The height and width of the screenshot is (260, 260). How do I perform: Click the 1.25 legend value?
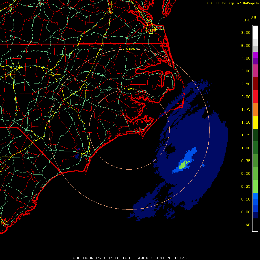246,135
